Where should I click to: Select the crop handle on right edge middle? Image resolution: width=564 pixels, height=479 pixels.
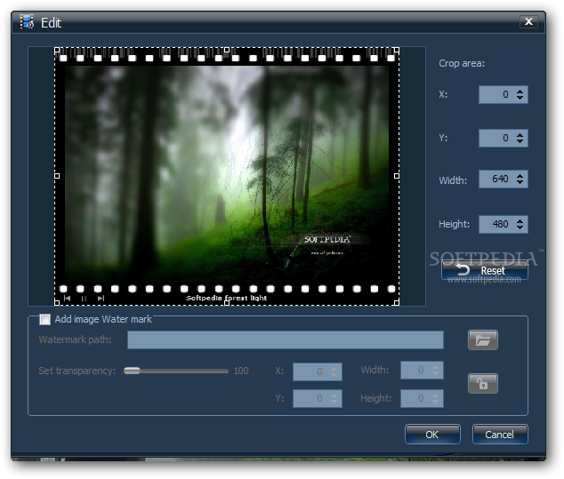(x=397, y=176)
